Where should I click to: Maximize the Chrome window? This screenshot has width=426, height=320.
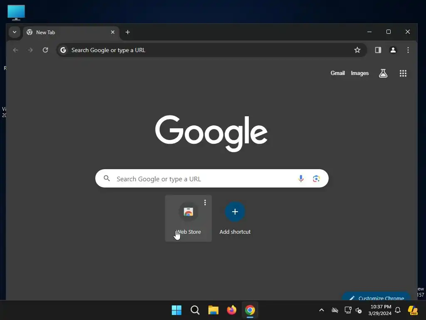click(389, 32)
